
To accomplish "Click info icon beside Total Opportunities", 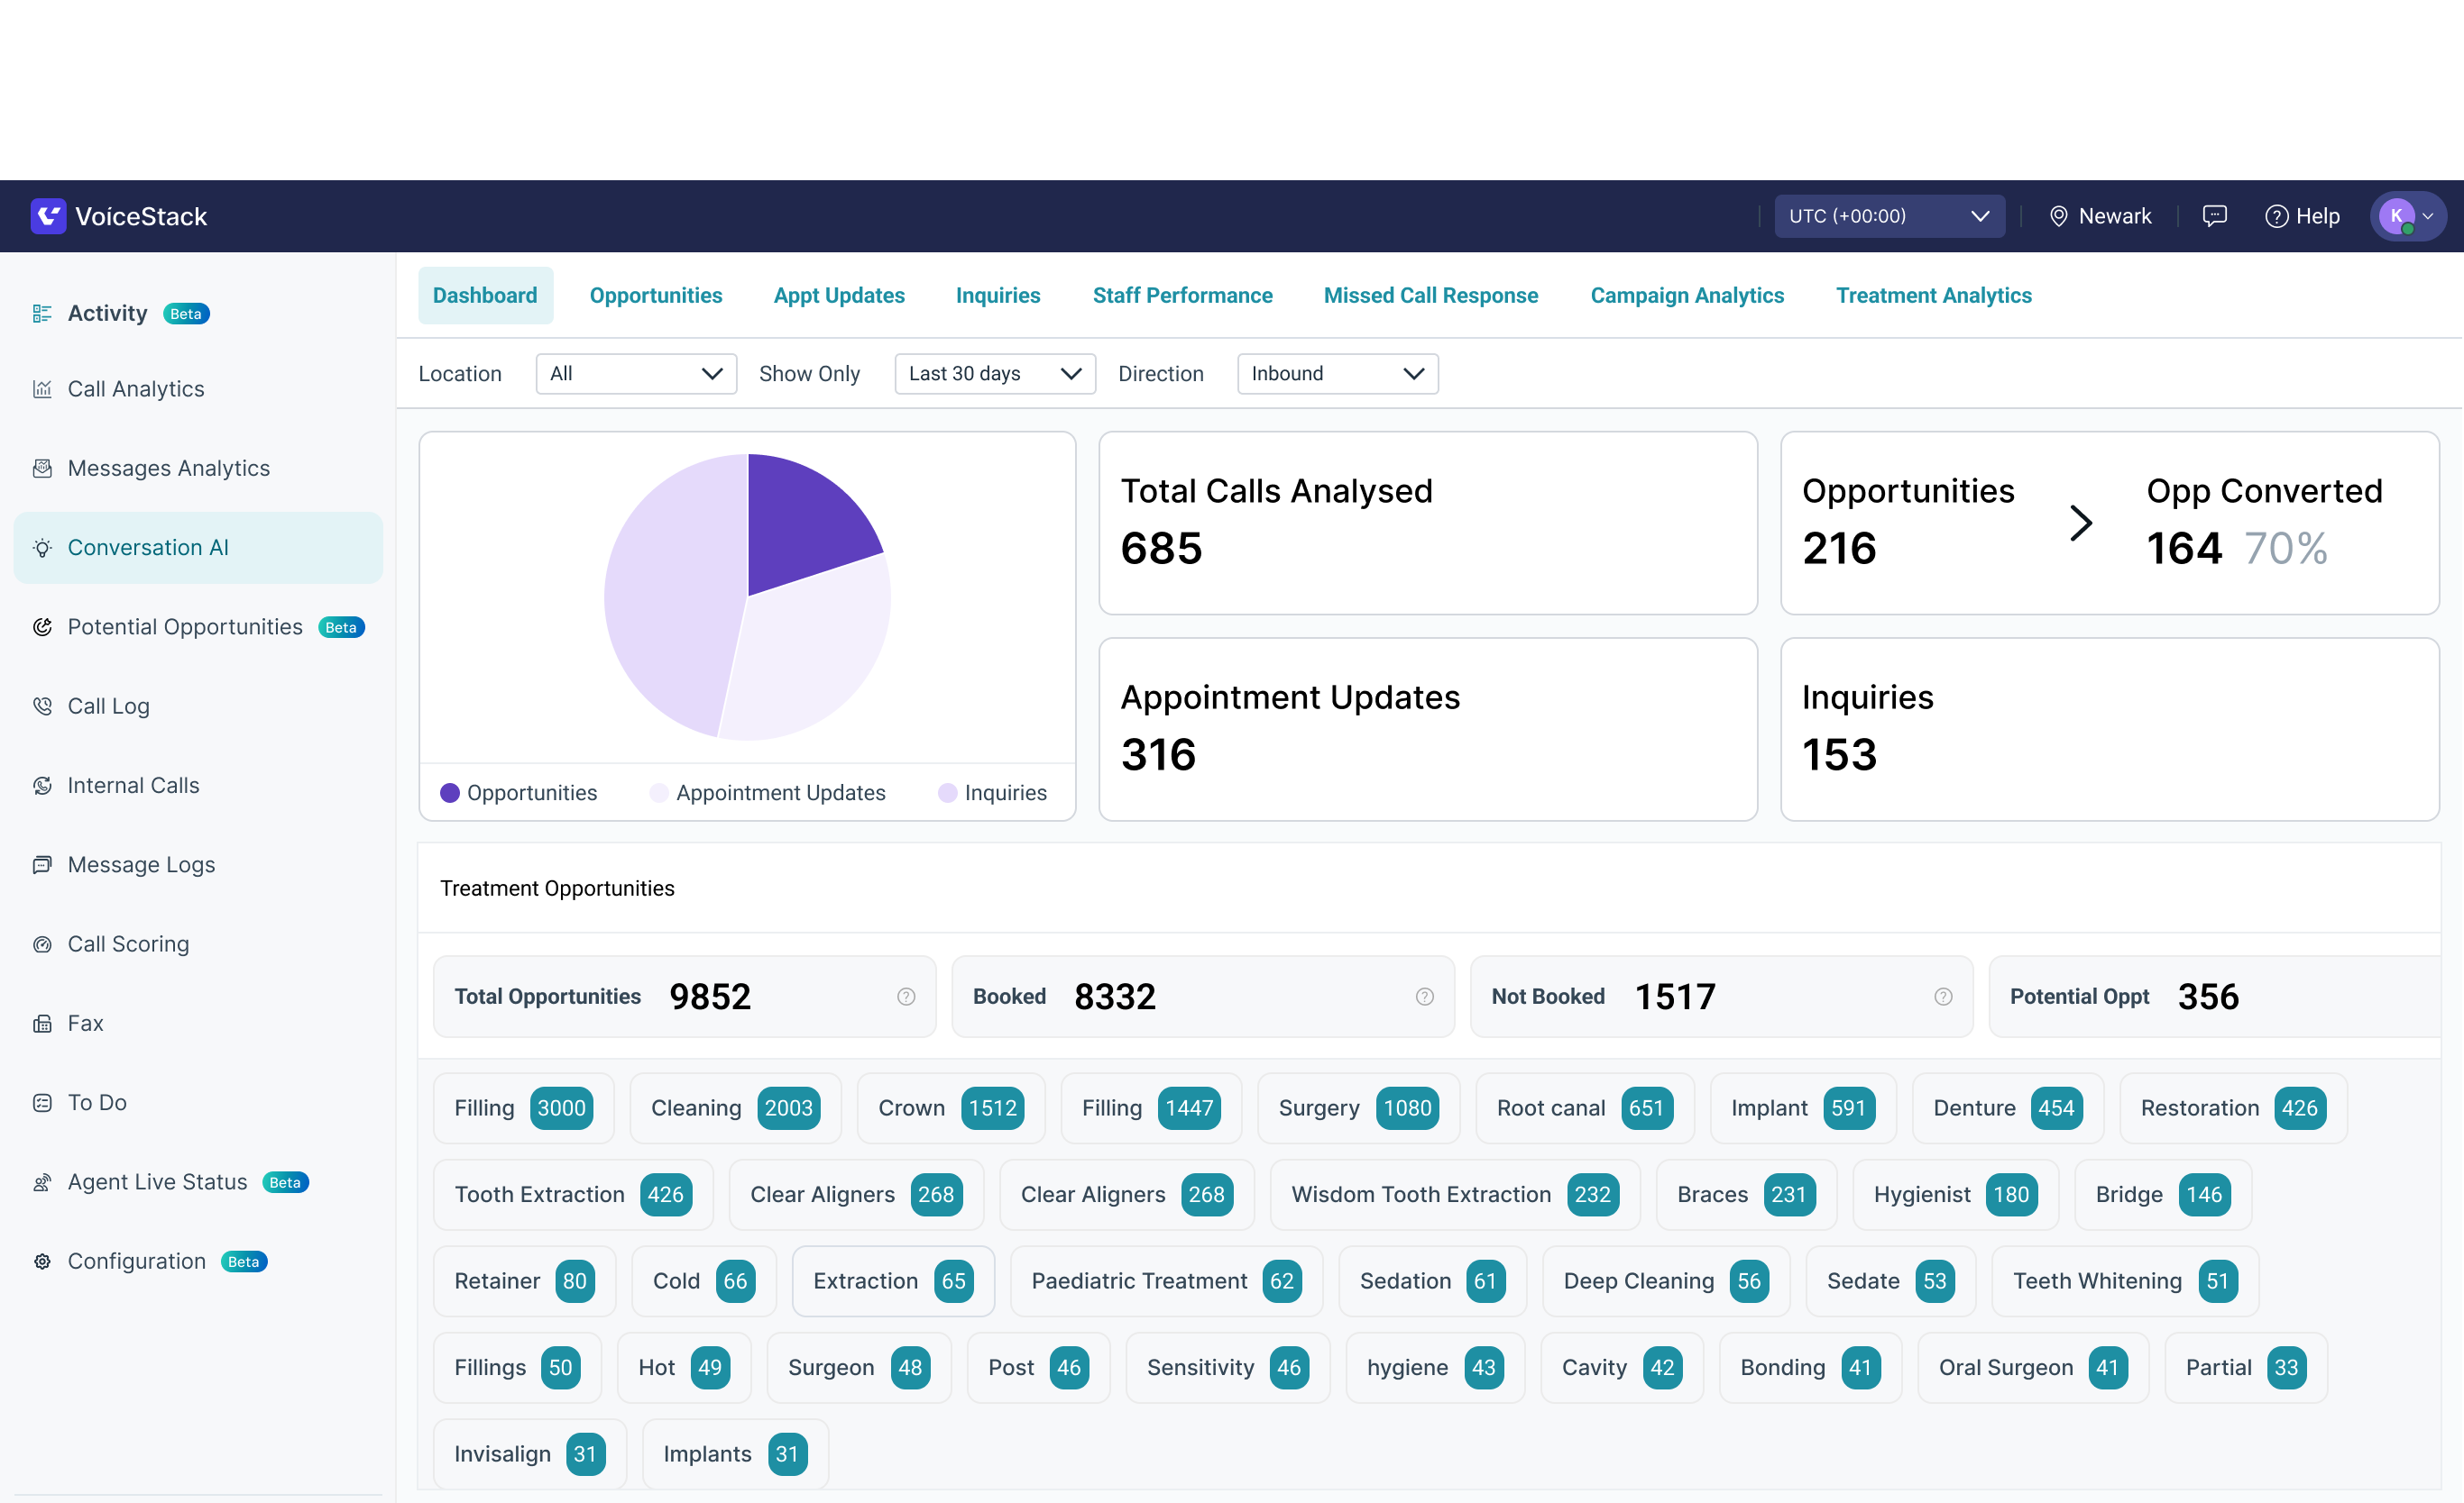I will 906,997.
